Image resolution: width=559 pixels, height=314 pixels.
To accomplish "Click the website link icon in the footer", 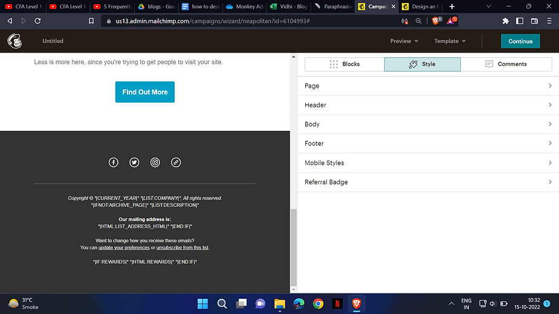I will pyautogui.click(x=176, y=162).
